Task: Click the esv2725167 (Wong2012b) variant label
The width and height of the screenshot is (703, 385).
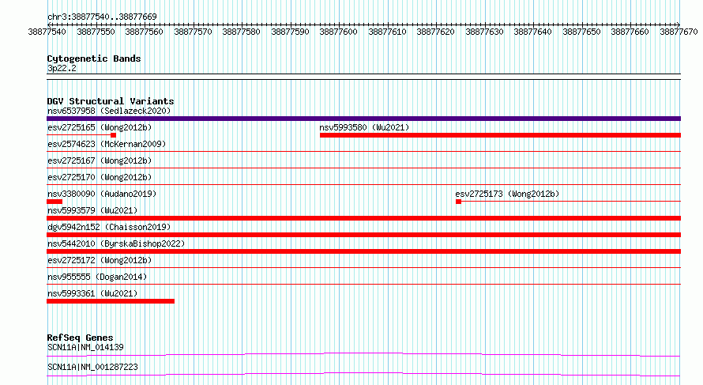Action: point(100,160)
